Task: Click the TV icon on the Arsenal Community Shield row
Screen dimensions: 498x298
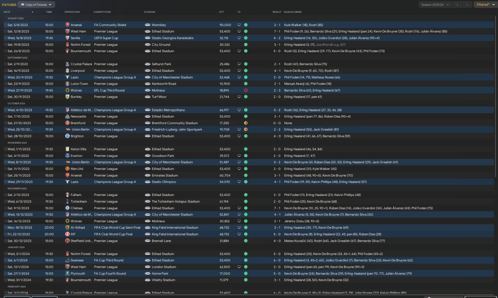Action: 239,25
